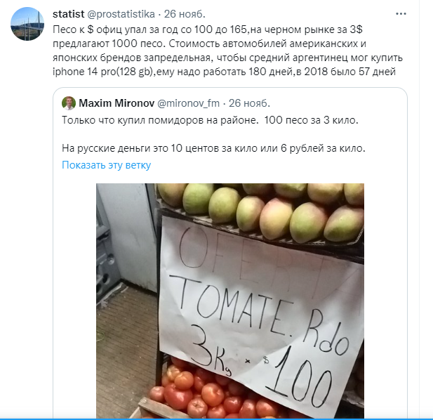Visit the @mironov_fm handle
This screenshot has height=420, width=433.
(188, 103)
